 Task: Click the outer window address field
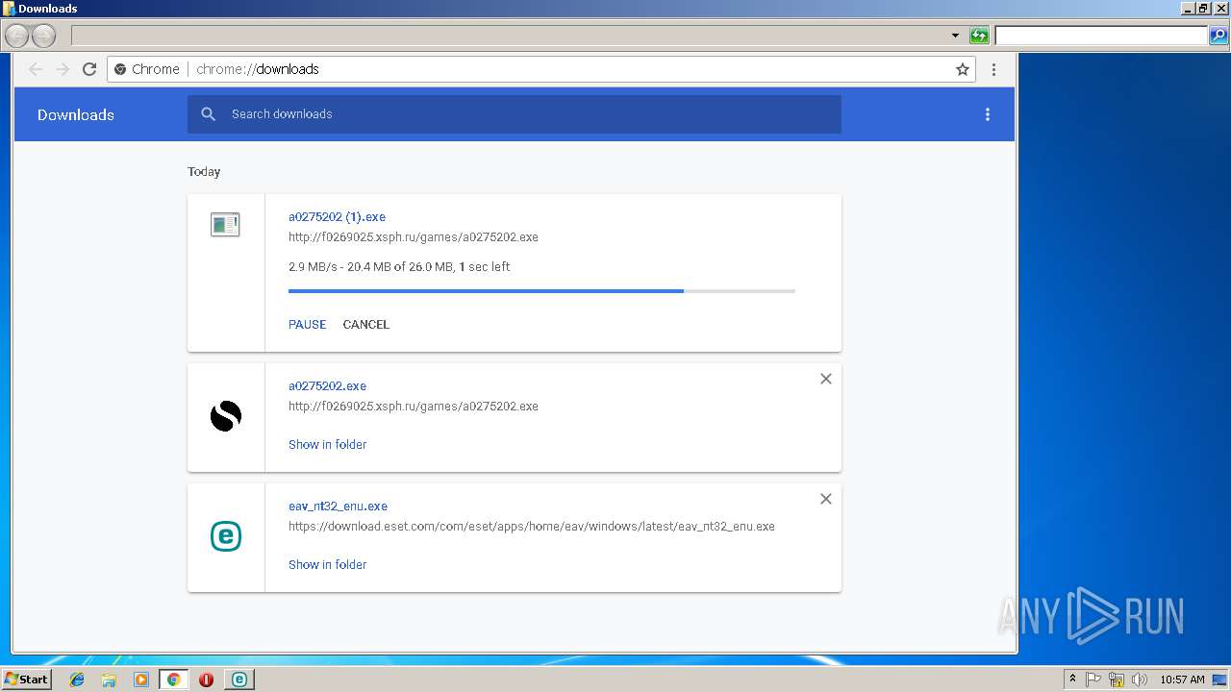510,36
